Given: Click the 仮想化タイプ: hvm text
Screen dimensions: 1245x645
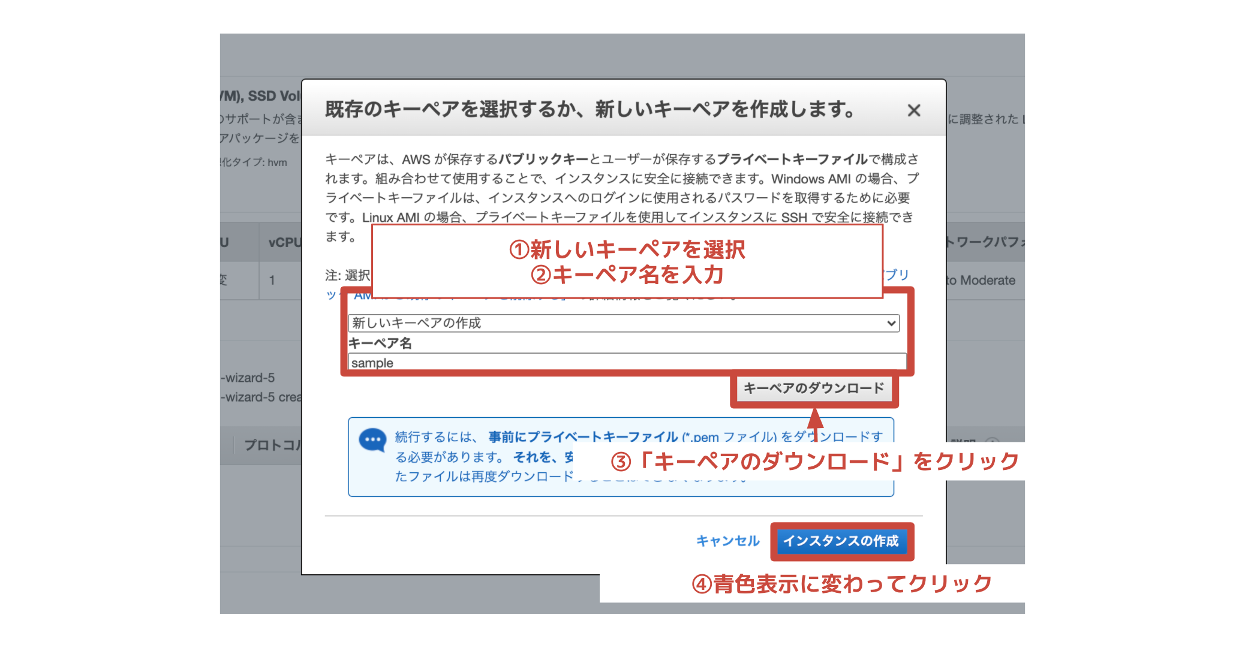Looking at the screenshot, I should pyautogui.click(x=254, y=162).
